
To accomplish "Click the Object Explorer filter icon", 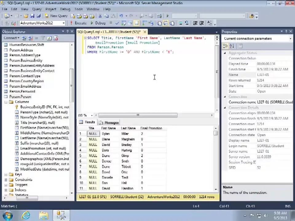I will click(43, 38).
